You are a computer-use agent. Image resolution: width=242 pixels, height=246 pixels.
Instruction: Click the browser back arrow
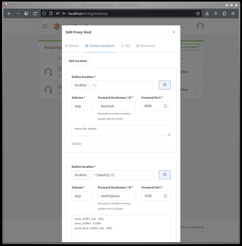[x=9, y=14]
